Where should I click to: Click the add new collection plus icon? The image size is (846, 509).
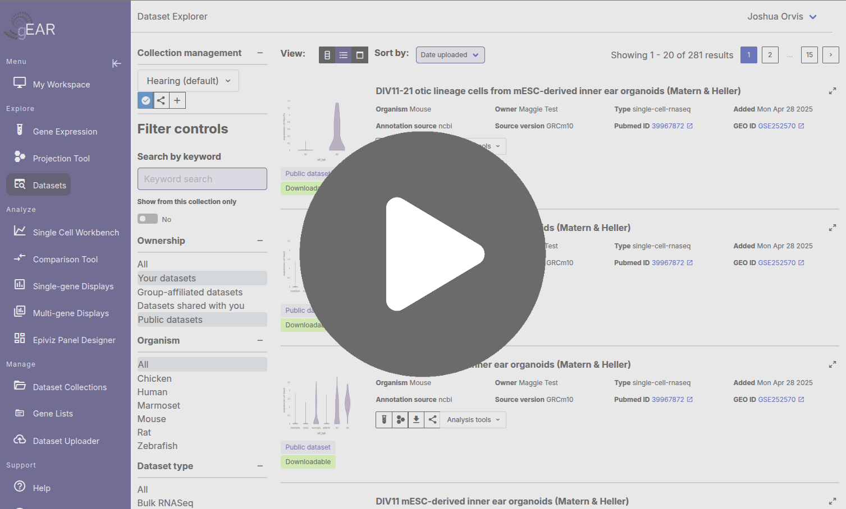pos(177,100)
